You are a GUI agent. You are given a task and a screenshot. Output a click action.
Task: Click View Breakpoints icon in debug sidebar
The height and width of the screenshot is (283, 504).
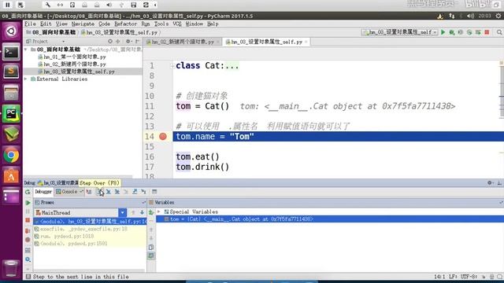tap(28, 230)
